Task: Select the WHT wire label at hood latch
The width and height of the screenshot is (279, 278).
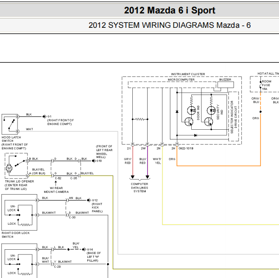Action: tap(29, 129)
